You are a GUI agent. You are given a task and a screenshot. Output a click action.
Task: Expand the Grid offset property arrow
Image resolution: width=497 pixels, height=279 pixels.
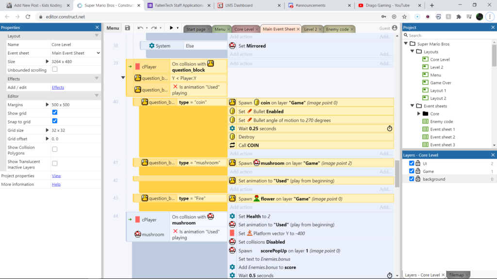[x=47, y=139]
